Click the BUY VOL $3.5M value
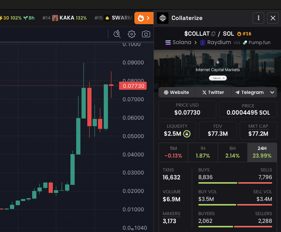The width and height of the screenshot is (281, 232). (206, 199)
